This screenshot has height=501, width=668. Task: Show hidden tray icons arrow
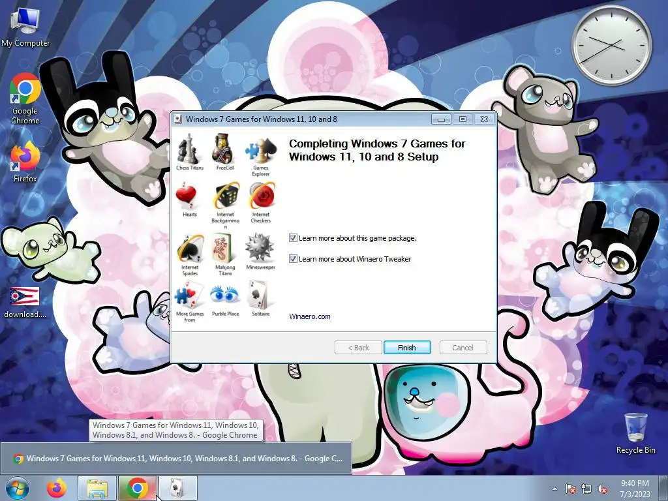554,489
